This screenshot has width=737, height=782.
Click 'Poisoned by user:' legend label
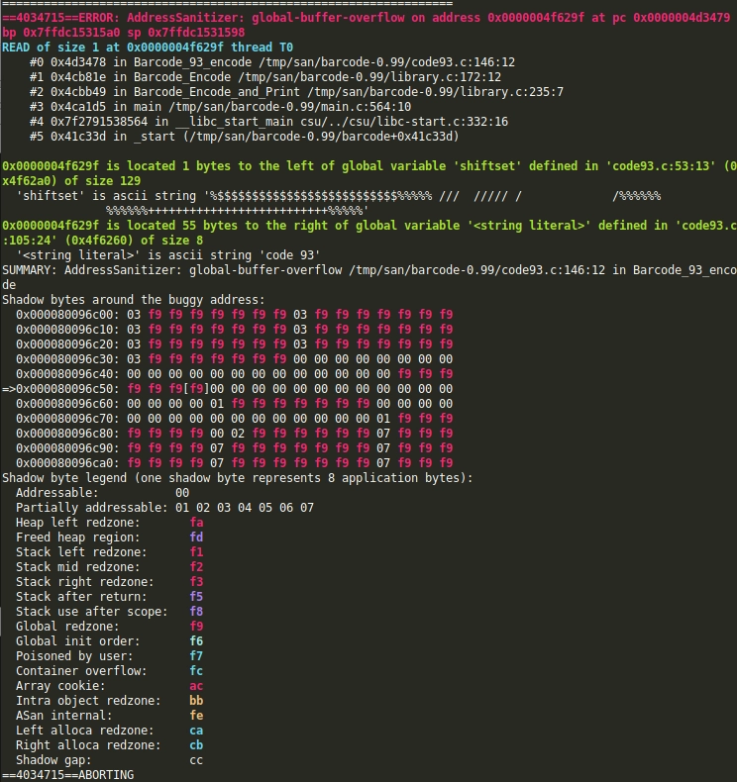pyautogui.click(x=75, y=656)
